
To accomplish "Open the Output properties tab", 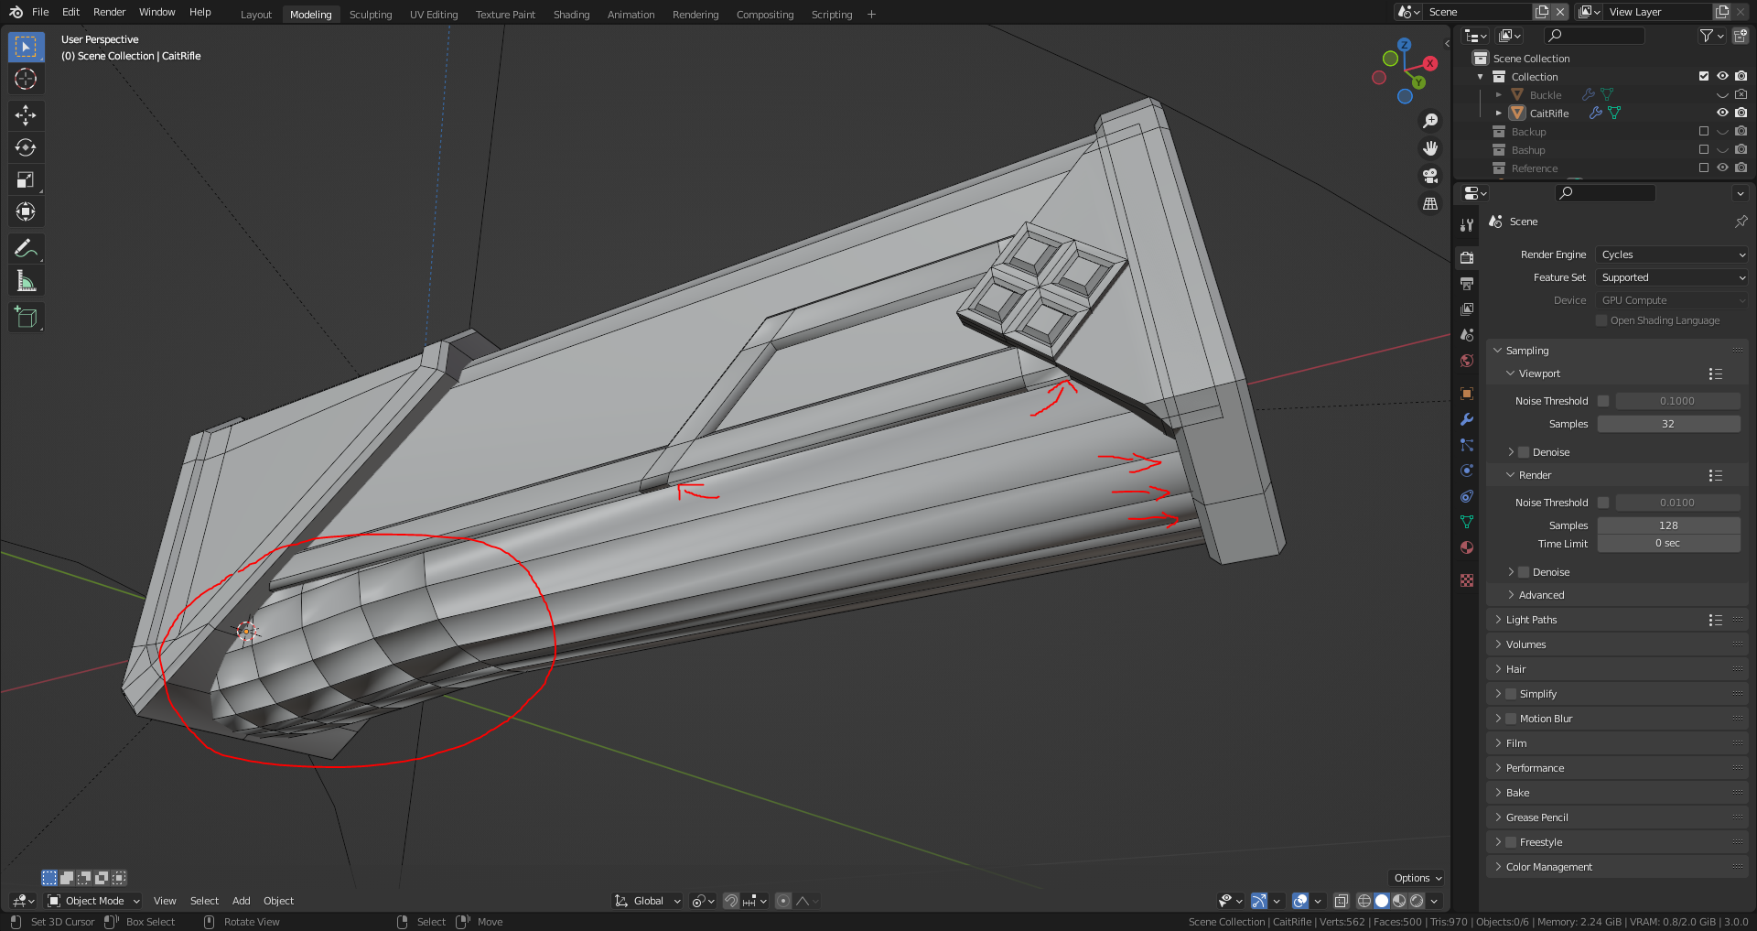I will [1467, 284].
